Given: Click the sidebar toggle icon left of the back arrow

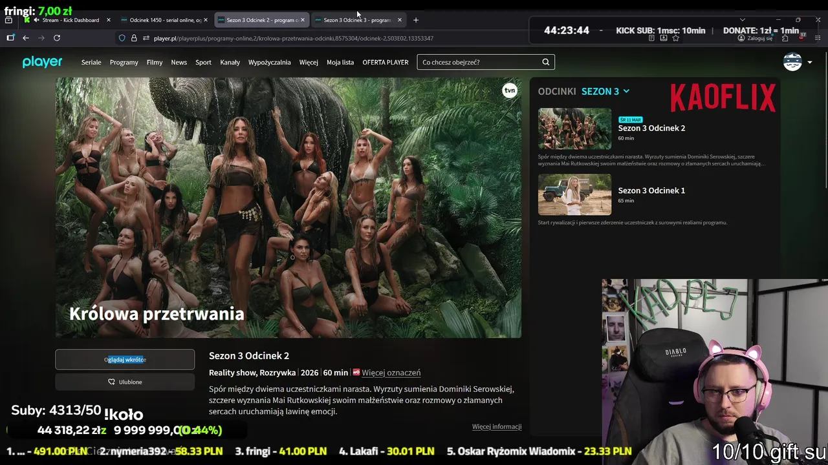Looking at the screenshot, I should click(x=10, y=38).
